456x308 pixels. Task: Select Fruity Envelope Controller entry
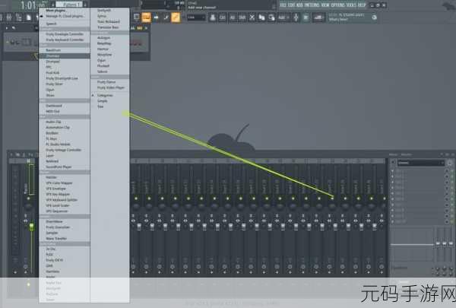click(x=65, y=33)
